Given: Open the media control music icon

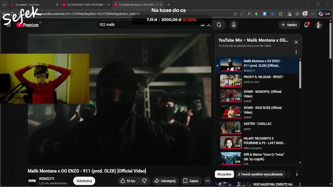Looking at the screenshot, I should pos(289,14).
